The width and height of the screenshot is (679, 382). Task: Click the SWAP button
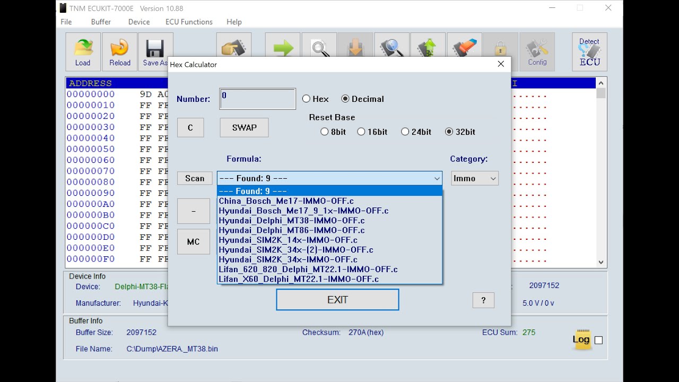click(x=244, y=127)
